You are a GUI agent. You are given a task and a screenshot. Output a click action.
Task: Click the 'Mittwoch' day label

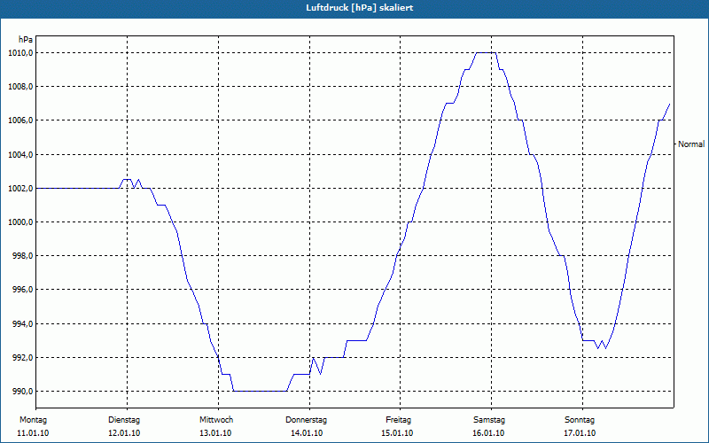tap(216, 420)
